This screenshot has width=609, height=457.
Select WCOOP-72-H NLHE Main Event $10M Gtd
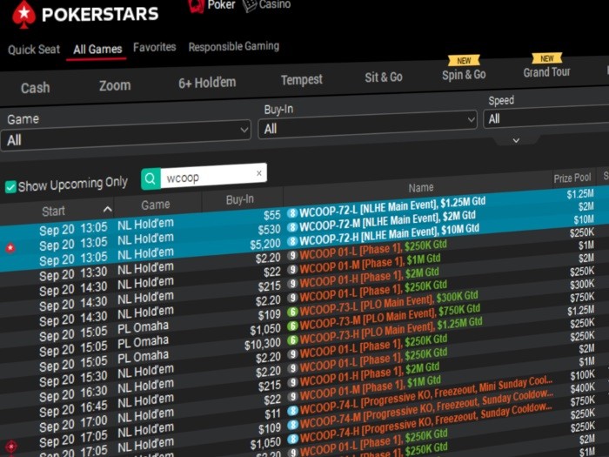pyautogui.click(x=389, y=235)
